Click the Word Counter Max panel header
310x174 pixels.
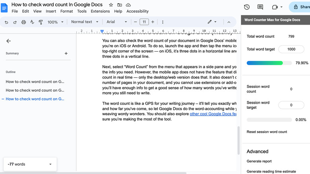coord(275,20)
